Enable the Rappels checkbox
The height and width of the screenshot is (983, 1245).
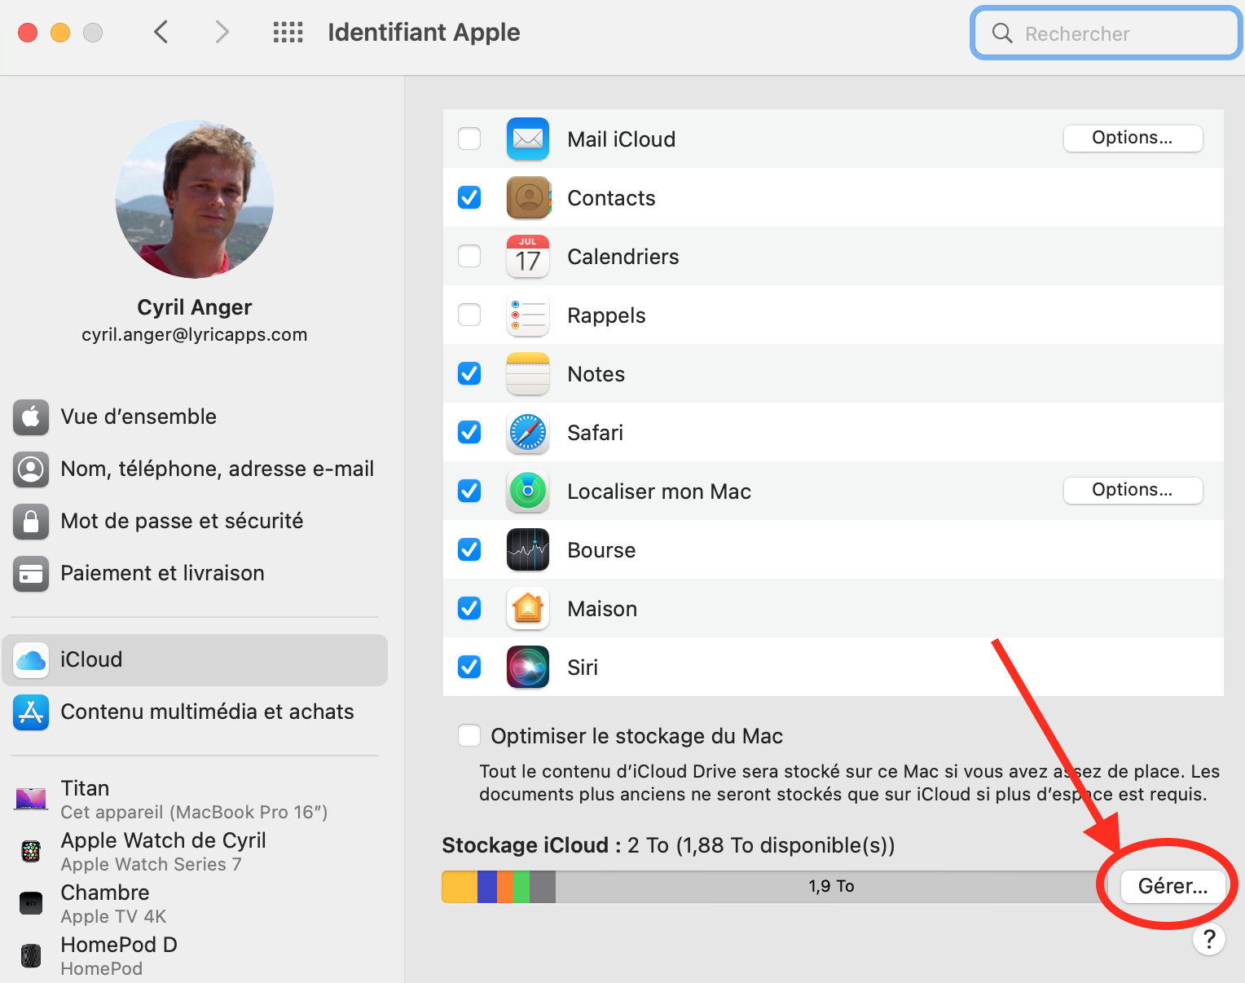(x=469, y=315)
